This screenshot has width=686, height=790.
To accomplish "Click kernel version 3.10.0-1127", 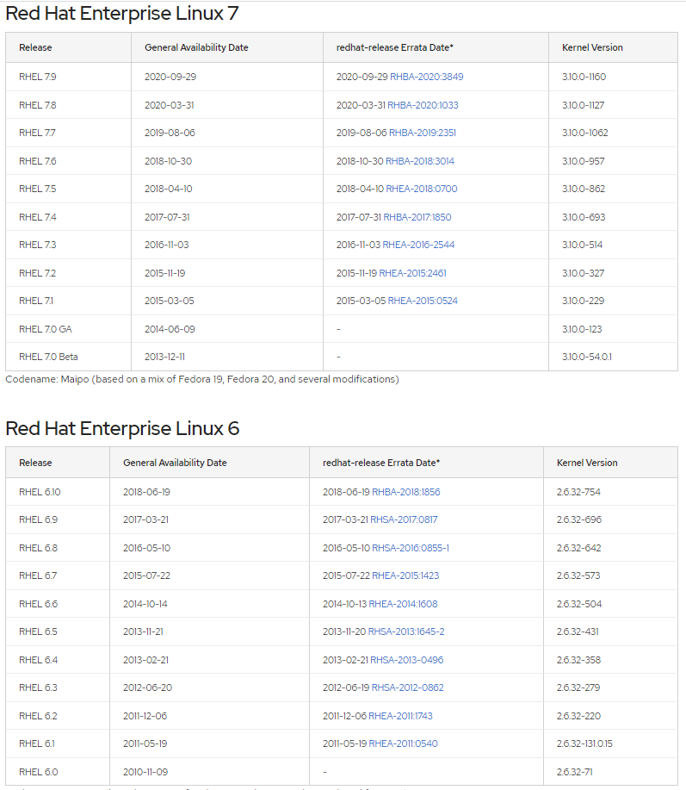I will (583, 105).
